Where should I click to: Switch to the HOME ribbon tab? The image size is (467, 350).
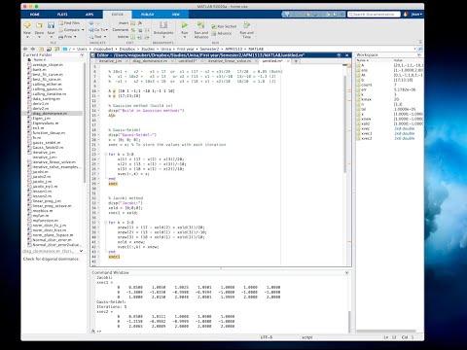(x=35, y=15)
